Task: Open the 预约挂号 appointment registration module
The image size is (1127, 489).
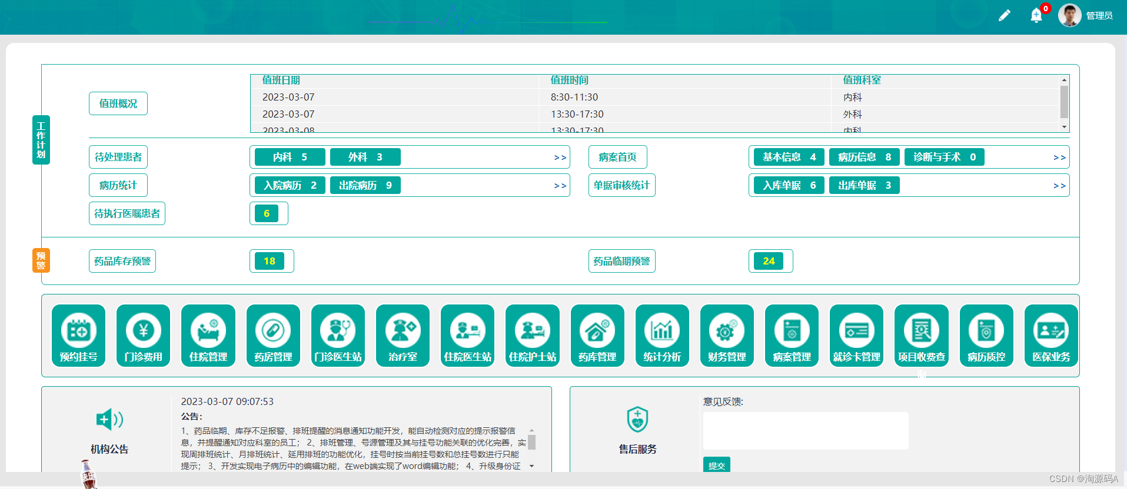Action: tap(78, 336)
